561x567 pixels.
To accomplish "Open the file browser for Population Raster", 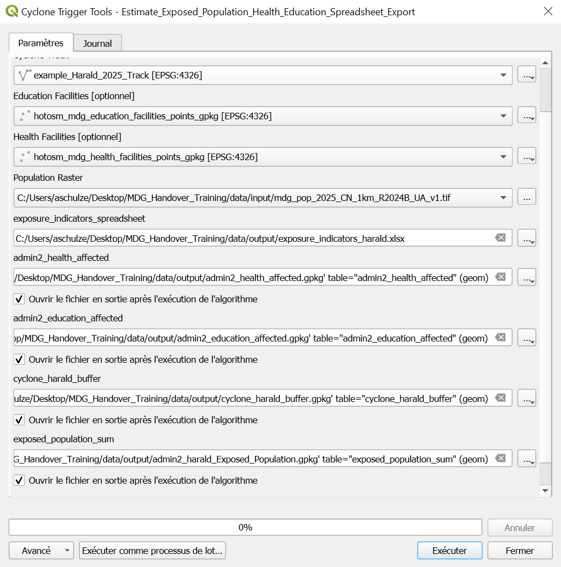I will 527,197.
